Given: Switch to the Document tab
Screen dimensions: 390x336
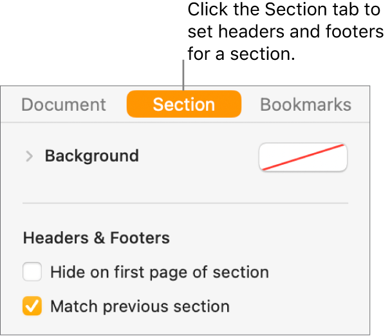Looking at the screenshot, I should [64, 105].
